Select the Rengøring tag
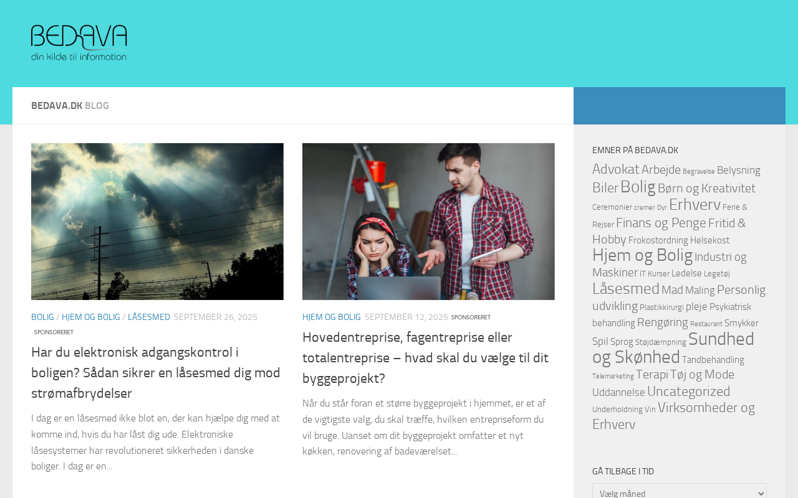Screen dimensions: 798x498 pos(663,322)
